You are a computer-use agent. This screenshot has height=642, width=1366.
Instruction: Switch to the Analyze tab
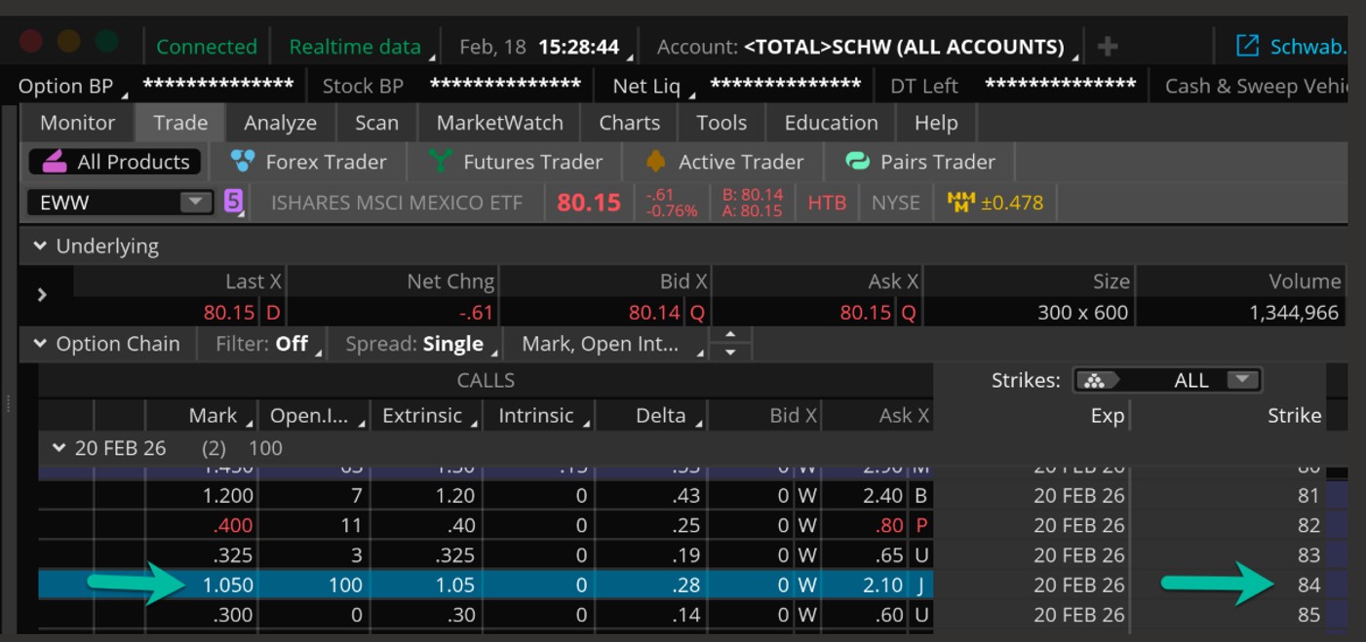pos(280,123)
